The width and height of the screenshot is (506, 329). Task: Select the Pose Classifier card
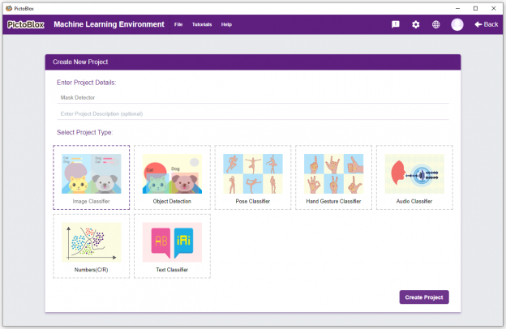[x=253, y=177]
